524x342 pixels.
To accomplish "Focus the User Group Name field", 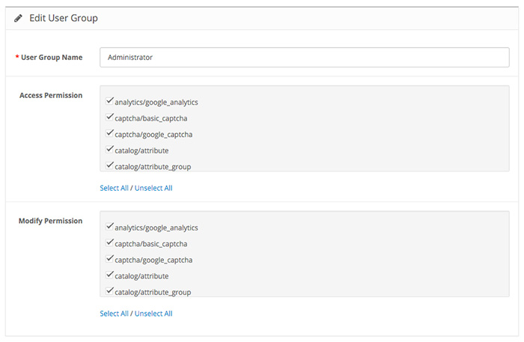I will [305, 58].
